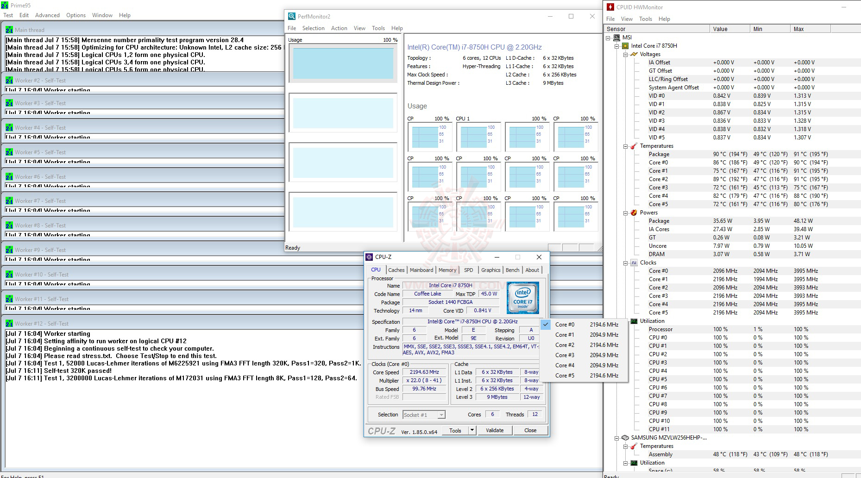
Task: Open the Advanced menu in Prime95
Action: (x=47, y=15)
